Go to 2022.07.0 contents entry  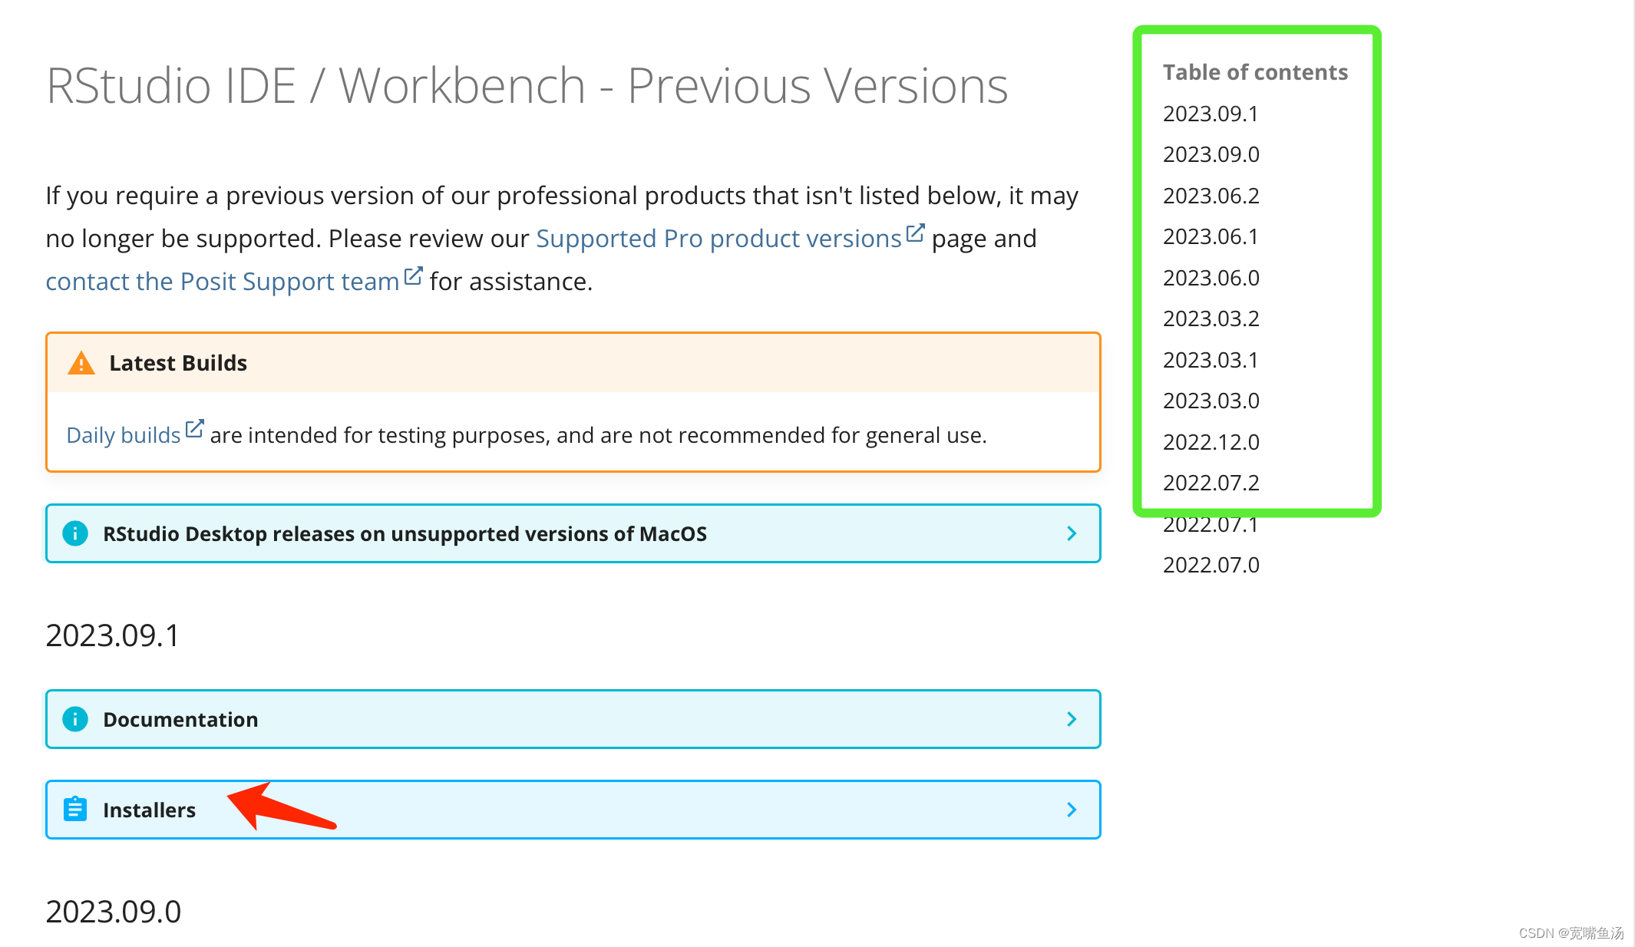1211,565
